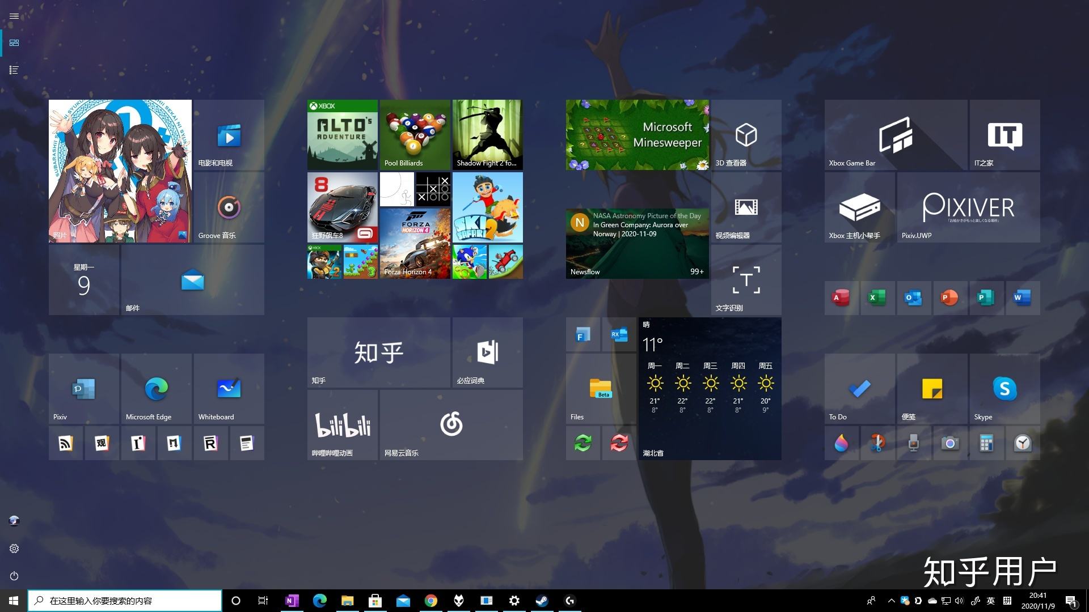Open the 必应词典 tile
The width and height of the screenshot is (1089, 612).
point(487,352)
